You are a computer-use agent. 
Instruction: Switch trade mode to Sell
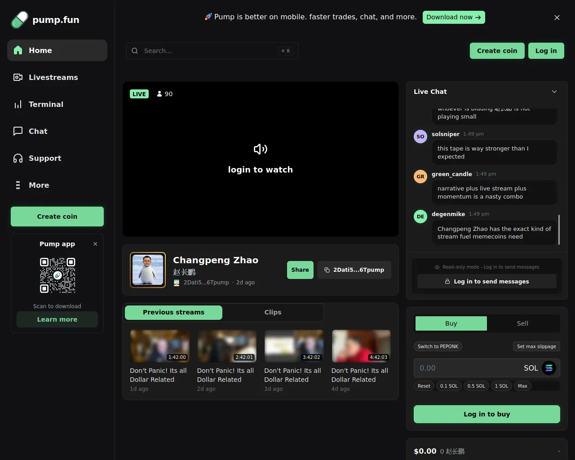(x=522, y=323)
